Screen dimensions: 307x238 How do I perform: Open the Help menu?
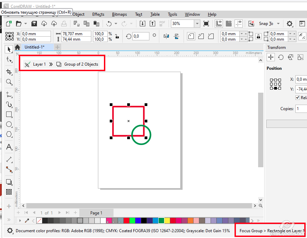[212, 14]
